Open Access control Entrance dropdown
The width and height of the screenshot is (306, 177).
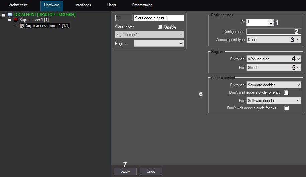click(274, 85)
